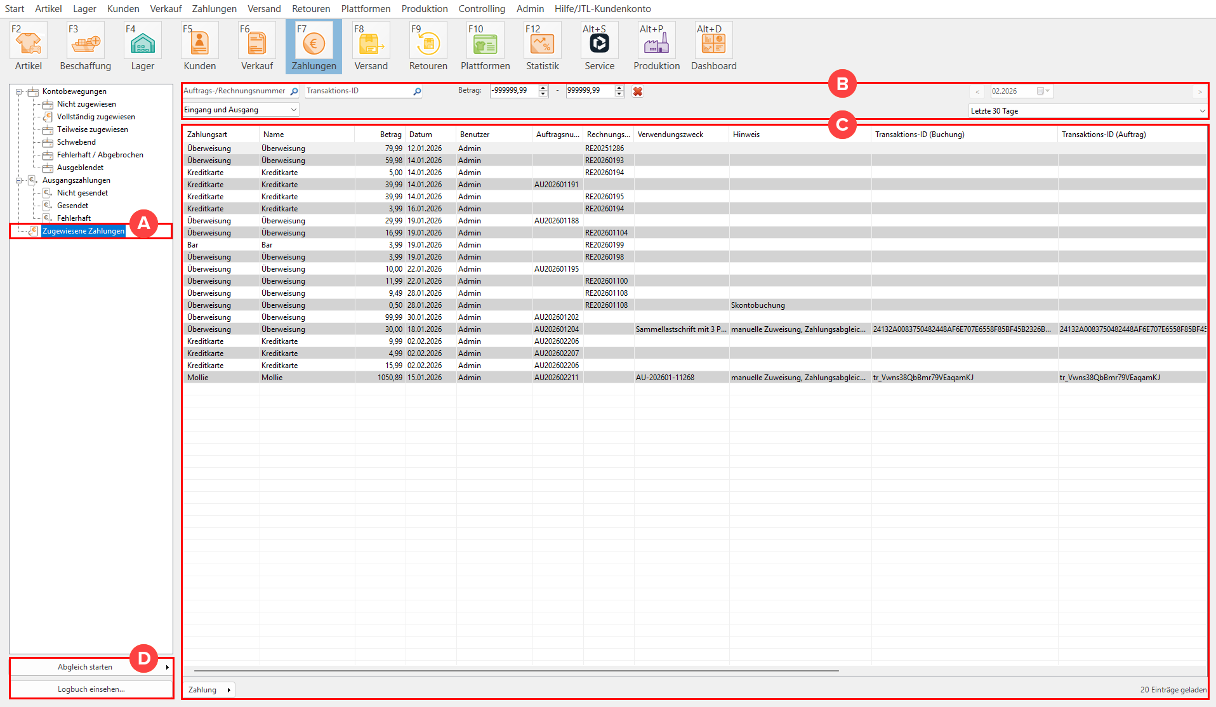Open the Beschaffung toolbar icon

click(x=86, y=43)
